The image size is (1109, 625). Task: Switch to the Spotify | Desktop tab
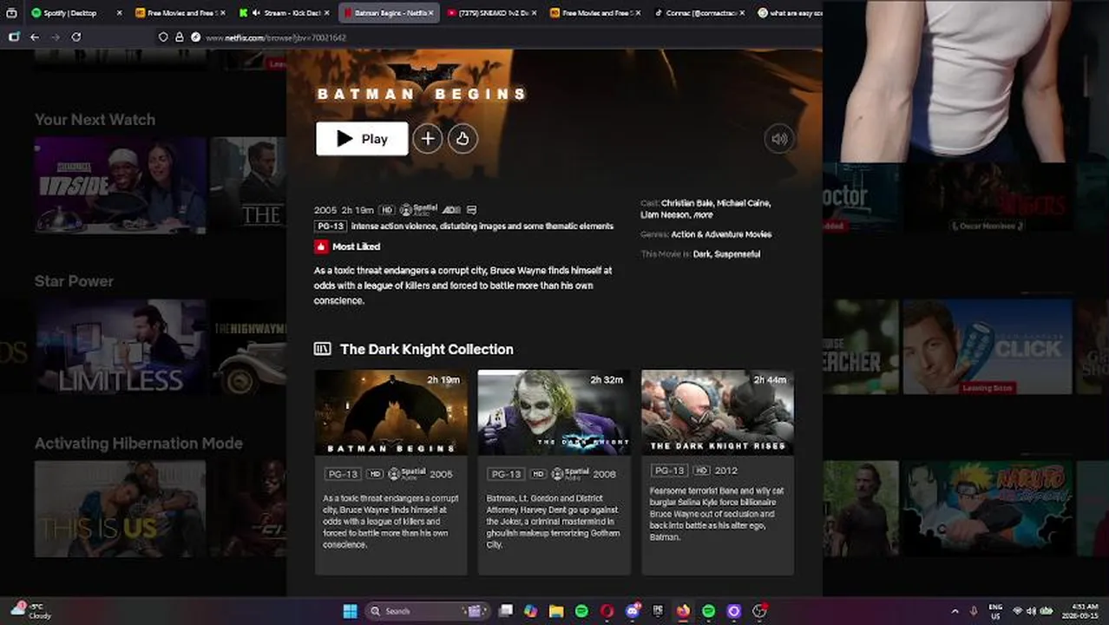click(75, 13)
